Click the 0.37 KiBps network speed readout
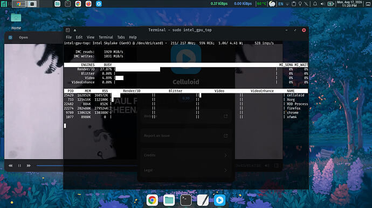 point(219,4)
